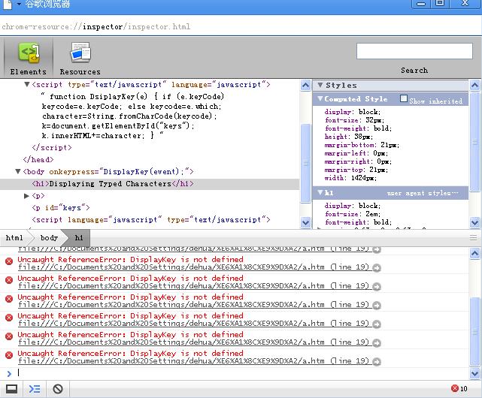Select the html breadcrumb
Viewport: 482px width, 398px height.
point(14,238)
